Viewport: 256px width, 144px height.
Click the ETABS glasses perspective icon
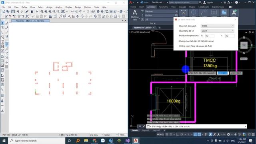click(x=93, y=12)
